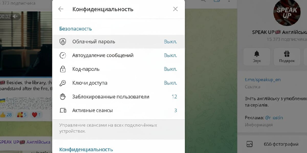Click the Безопасность section heading

click(75, 29)
